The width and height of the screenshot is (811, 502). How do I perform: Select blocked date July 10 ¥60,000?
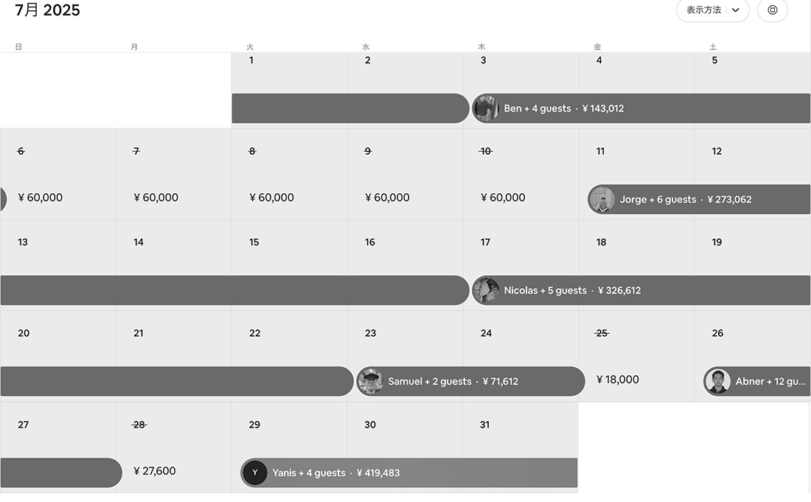tap(521, 174)
